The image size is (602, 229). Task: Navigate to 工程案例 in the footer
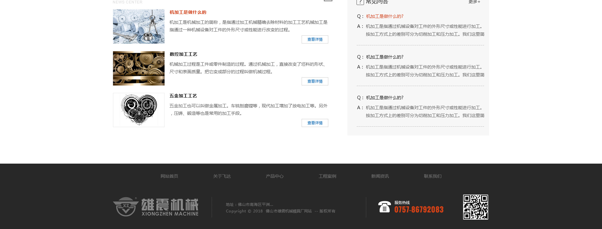(x=327, y=176)
